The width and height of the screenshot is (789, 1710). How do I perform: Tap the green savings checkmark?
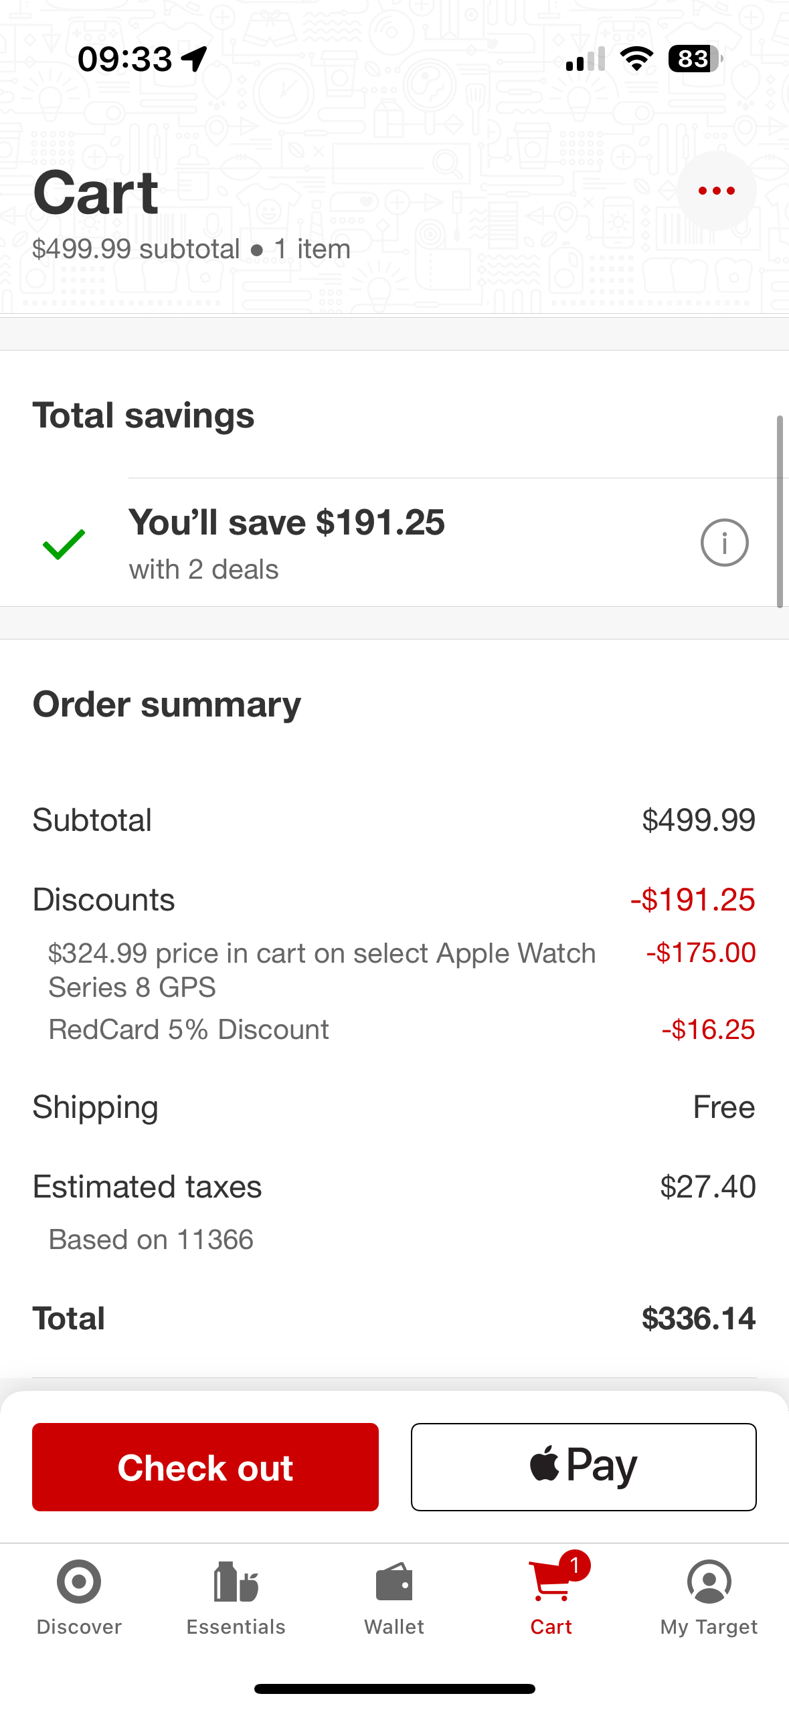(x=64, y=544)
